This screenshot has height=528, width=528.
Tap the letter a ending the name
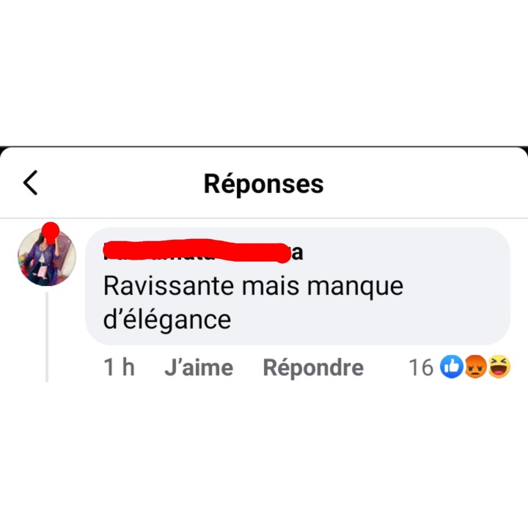[x=297, y=253]
